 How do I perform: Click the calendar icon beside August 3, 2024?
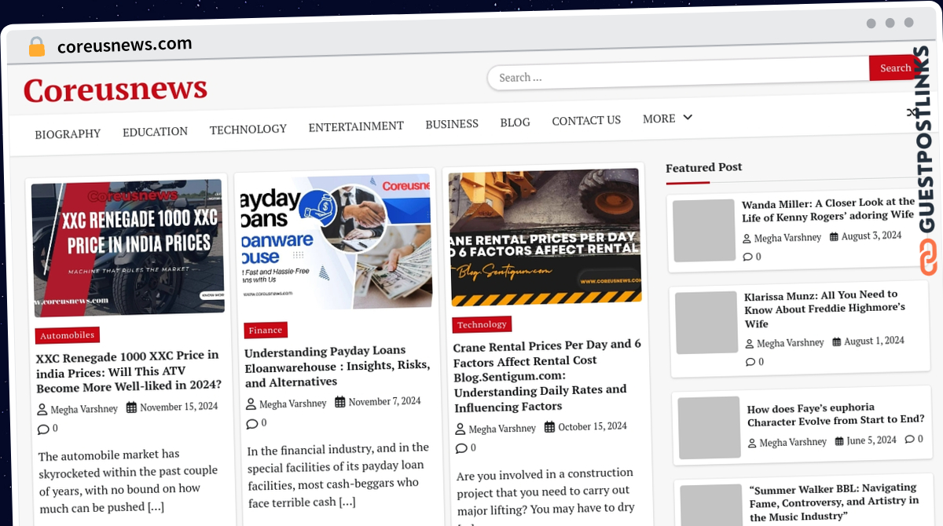click(833, 236)
